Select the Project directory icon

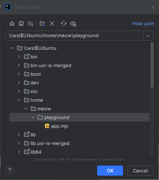(x=31, y=24)
